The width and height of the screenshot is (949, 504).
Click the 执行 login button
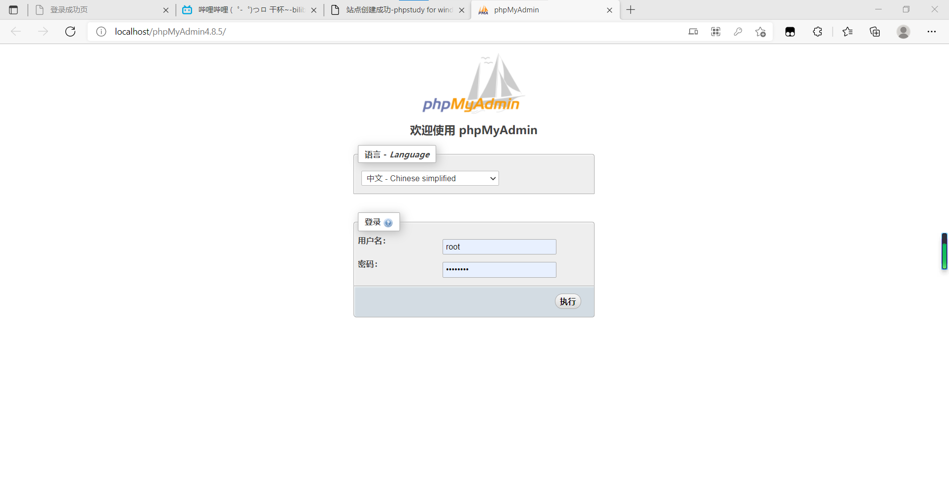coord(568,302)
